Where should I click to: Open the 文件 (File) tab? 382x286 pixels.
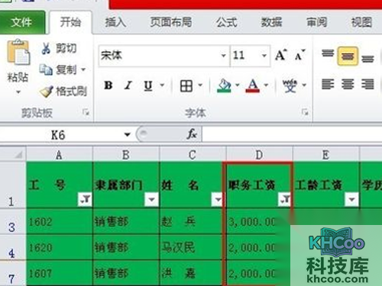point(22,22)
